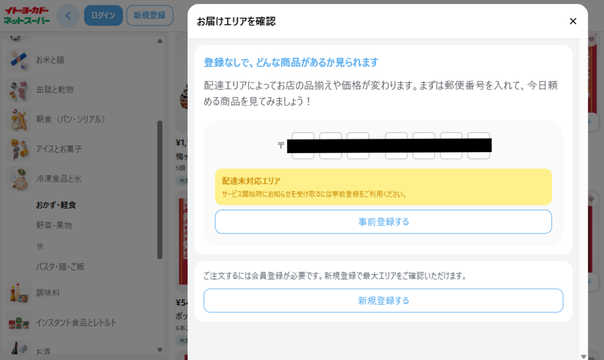Select the 缶詰と乾物 category icon
604x360 pixels.
pos(18,90)
